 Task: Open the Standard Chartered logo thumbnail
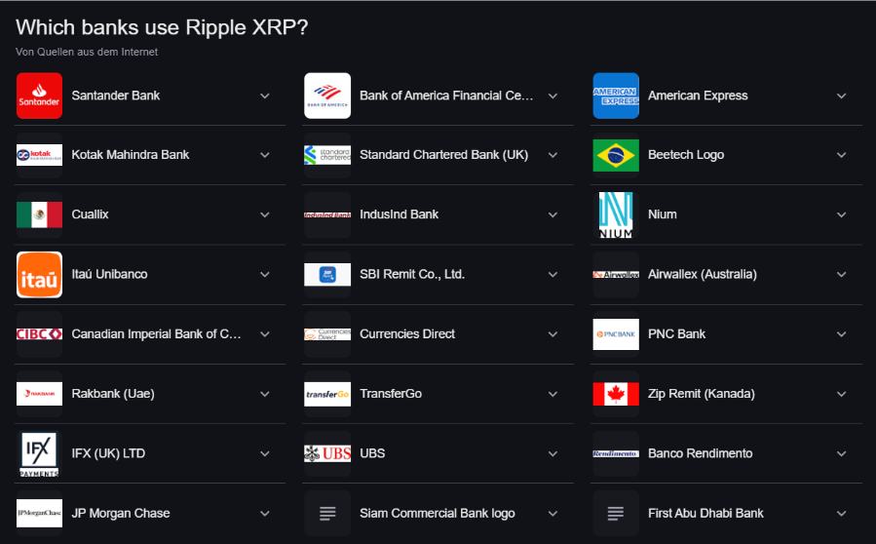pyautogui.click(x=327, y=155)
